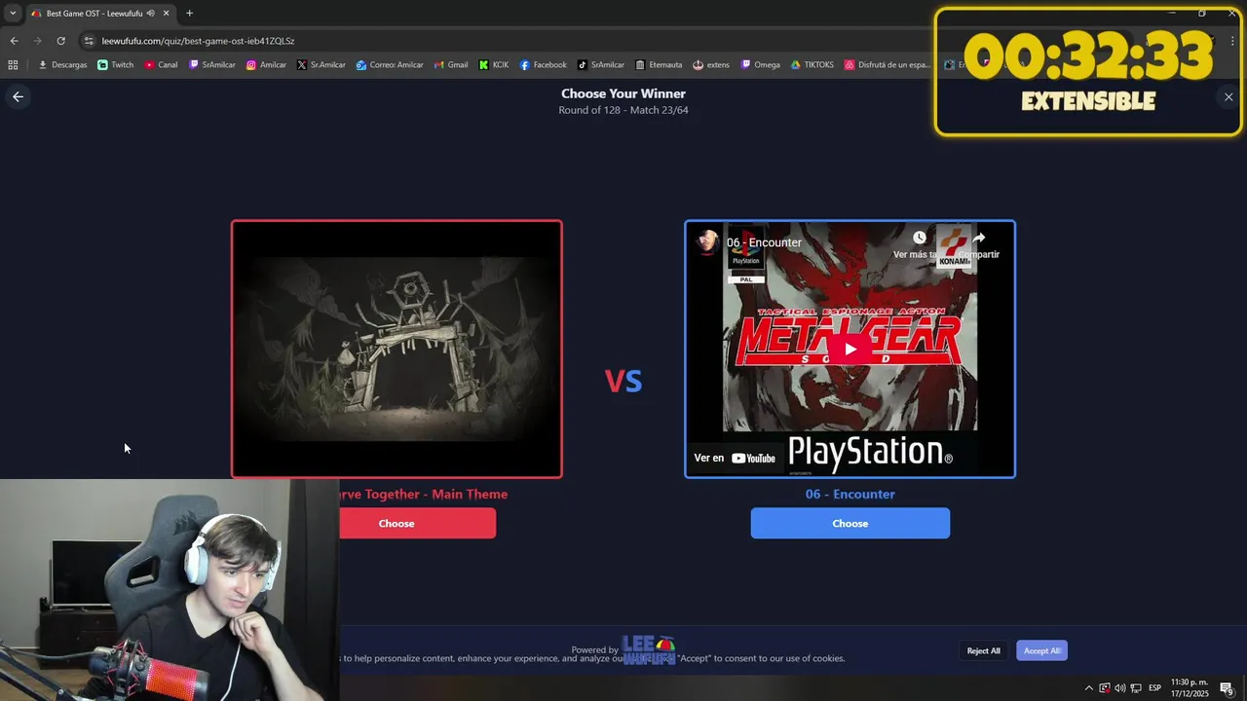Open the Gmail bookmark

point(451,65)
